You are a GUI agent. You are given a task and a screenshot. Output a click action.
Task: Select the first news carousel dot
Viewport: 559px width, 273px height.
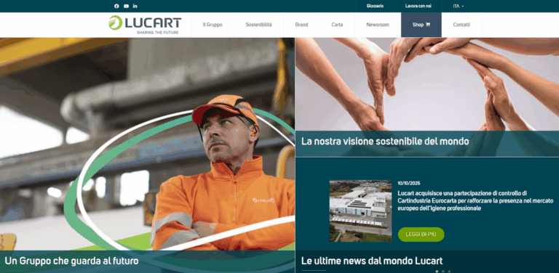(x=437, y=272)
